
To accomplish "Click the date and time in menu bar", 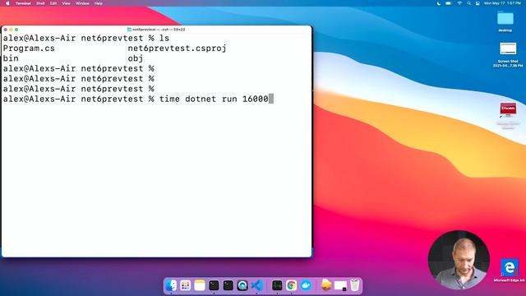I will (502, 3).
